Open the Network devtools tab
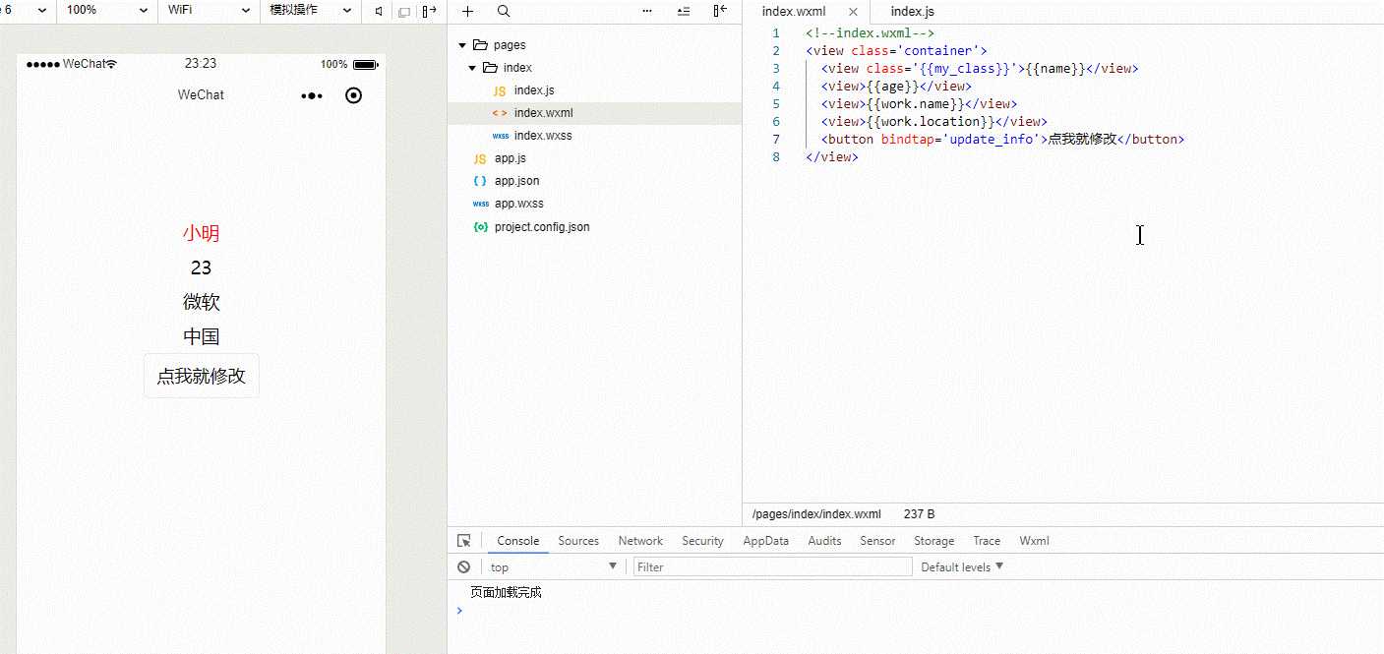The image size is (1384, 654). point(640,541)
